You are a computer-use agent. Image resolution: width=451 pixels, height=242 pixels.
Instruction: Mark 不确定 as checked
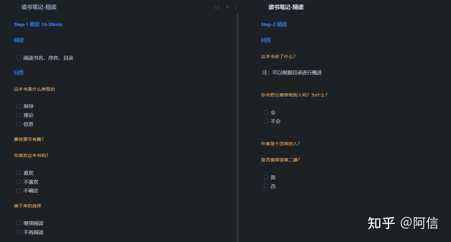tap(19, 190)
